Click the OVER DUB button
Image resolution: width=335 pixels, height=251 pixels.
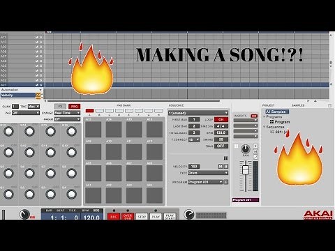point(128,216)
